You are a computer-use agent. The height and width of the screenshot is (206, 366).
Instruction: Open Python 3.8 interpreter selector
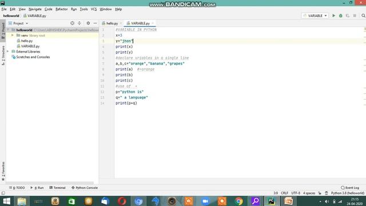pos(348,193)
